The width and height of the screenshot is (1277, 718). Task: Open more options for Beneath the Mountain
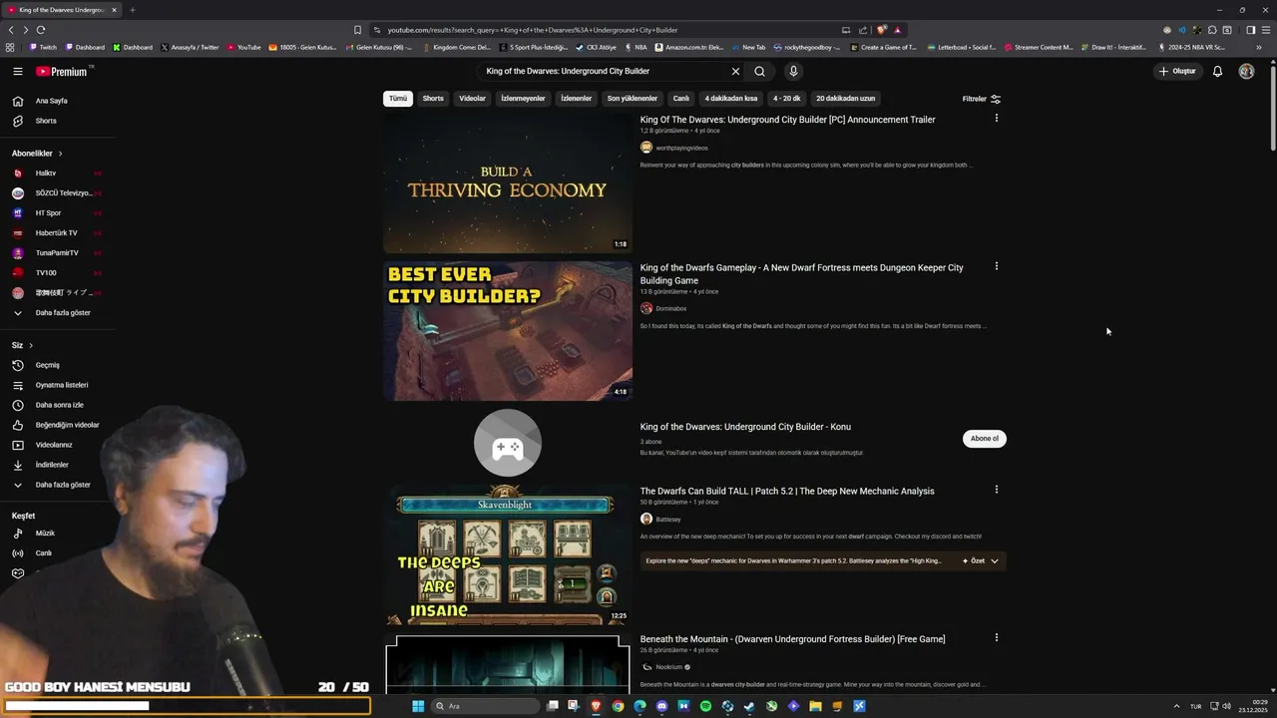(x=996, y=637)
